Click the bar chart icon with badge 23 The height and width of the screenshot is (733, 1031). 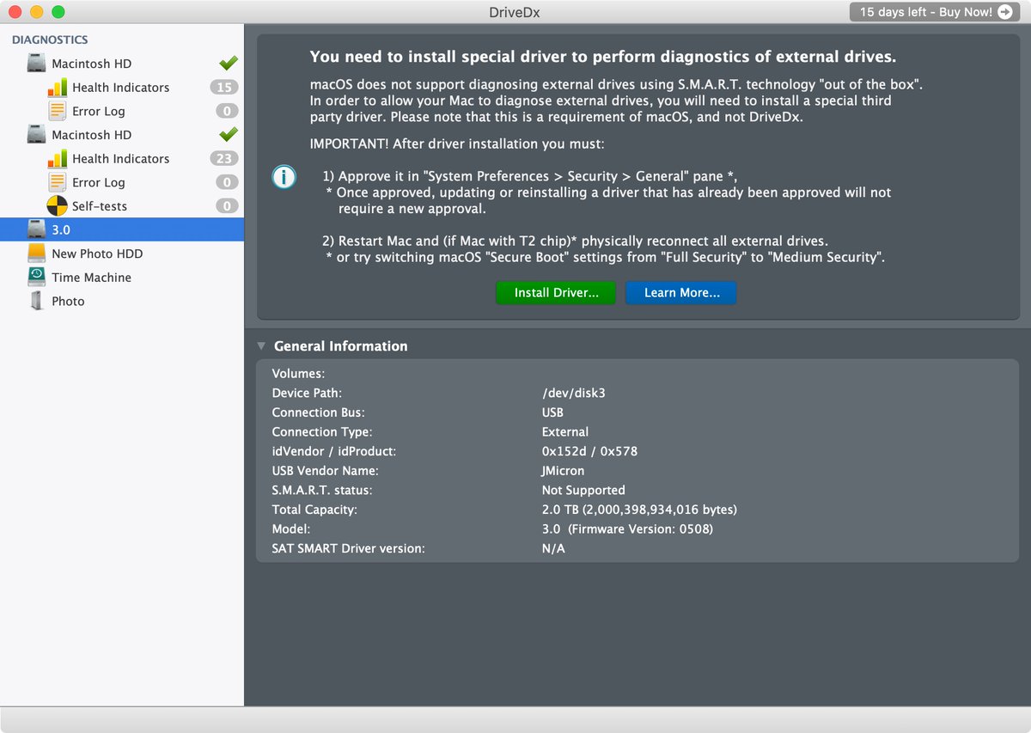(x=57, y=159)
